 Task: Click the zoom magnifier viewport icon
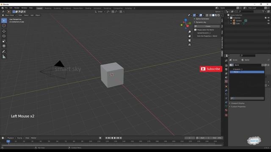190,32
